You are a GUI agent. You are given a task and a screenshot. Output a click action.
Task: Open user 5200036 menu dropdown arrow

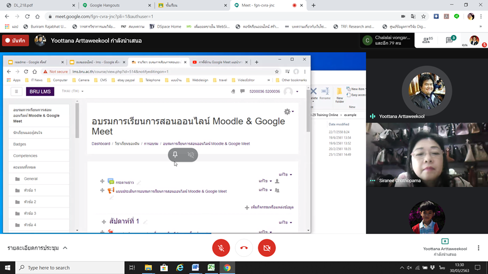tap(297, 91)
